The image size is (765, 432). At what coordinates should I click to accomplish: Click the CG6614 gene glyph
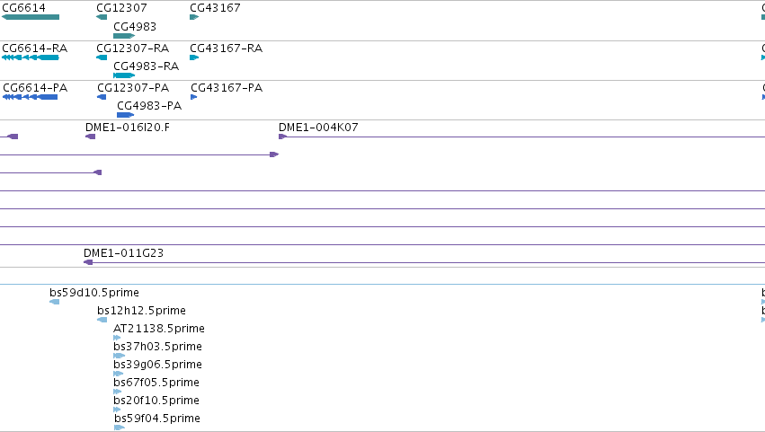(x=31, y=17)
